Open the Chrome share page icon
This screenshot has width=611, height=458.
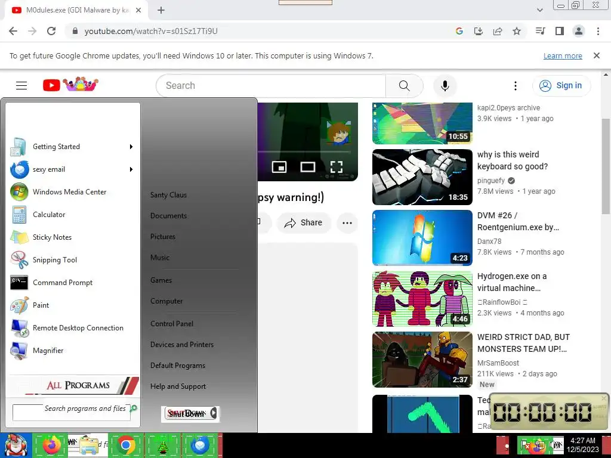pyautogui.click(x=498, y=31)
